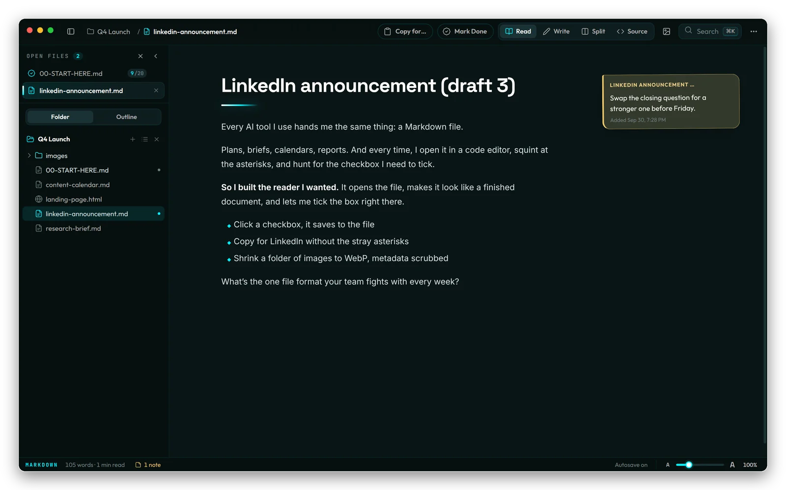Open 00-START-HERE.md in the folder tree

click(93, 170)
